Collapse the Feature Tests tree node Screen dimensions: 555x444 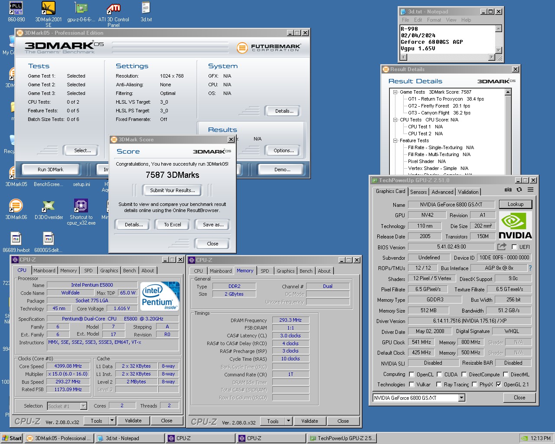pyautogui.click(x=395, y=140)
